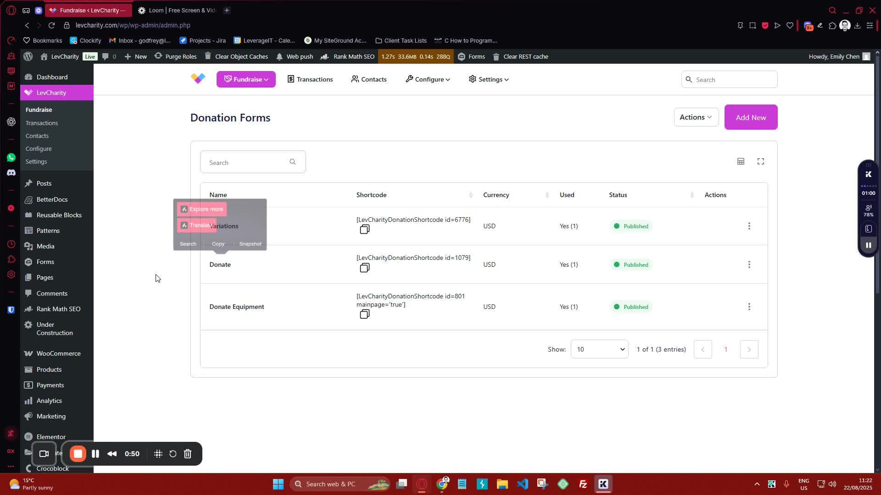Open Visual Studio Code from the taskbar
881x495 pixels.
tap(522, 484)
